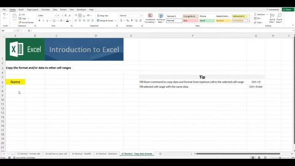Click Increase Decimal icon
This screenshot has height=166, width=295.
[136, 20]
